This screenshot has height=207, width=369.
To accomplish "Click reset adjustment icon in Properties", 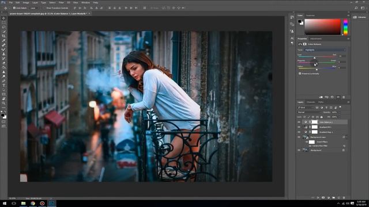I will 332,97.
